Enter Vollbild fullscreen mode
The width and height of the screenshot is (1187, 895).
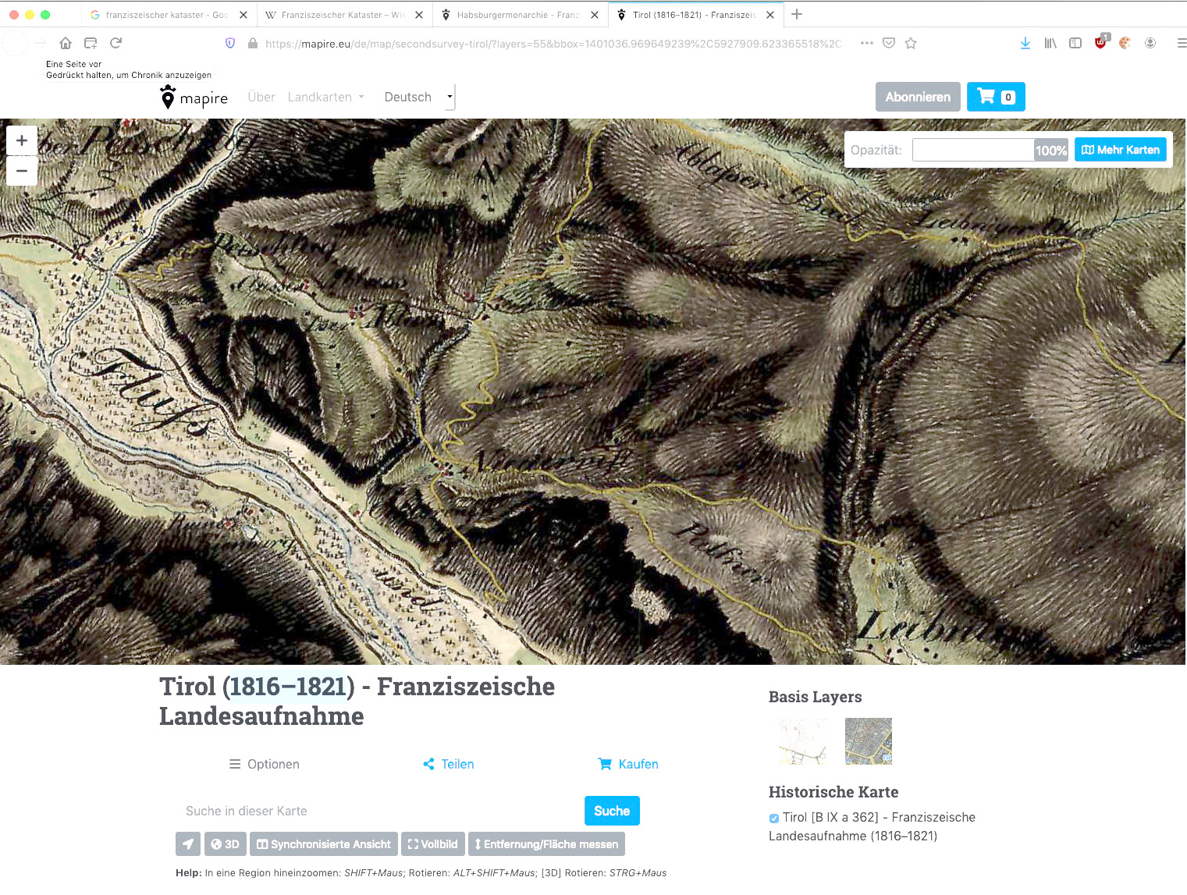point(432,844)
